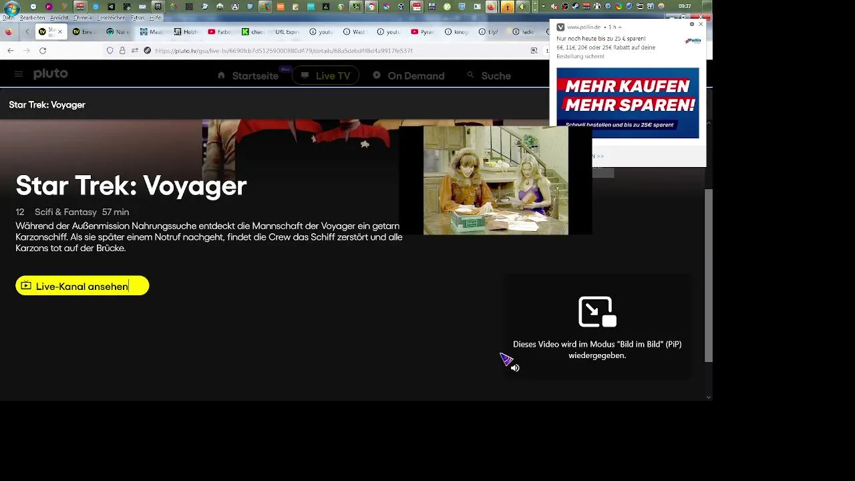855x481 pixels.
Task: Click the yellow arrow taskbar icon
Action: 524,7
